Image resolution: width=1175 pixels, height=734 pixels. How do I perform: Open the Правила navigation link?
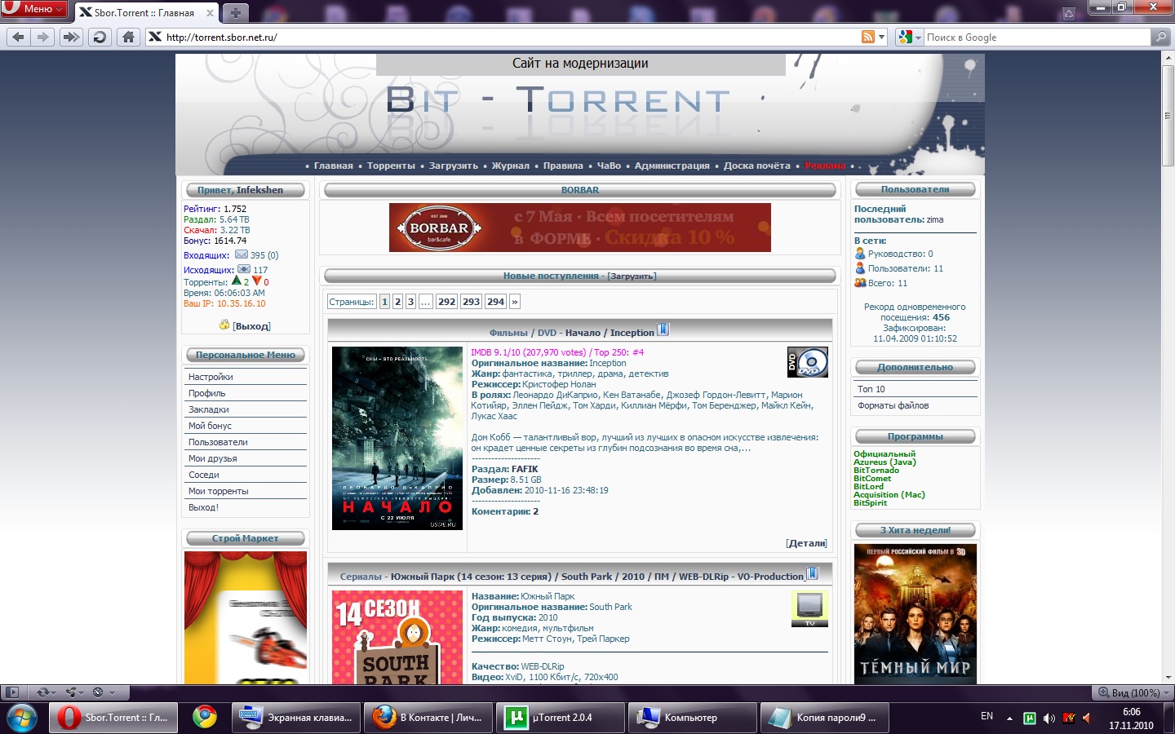(563, 166)
